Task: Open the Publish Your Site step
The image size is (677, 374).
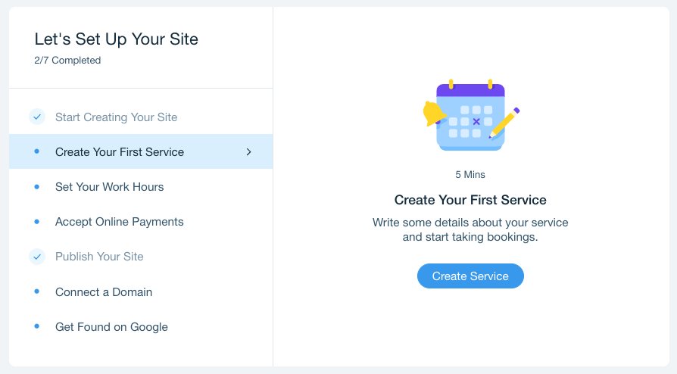Action: tap(141, 257)
